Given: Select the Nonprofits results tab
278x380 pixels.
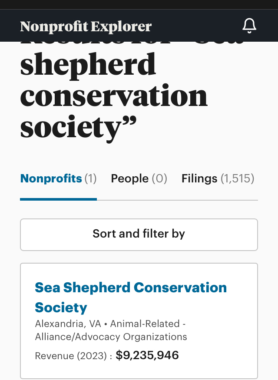Looking at the screenshot, I should 51,178.
